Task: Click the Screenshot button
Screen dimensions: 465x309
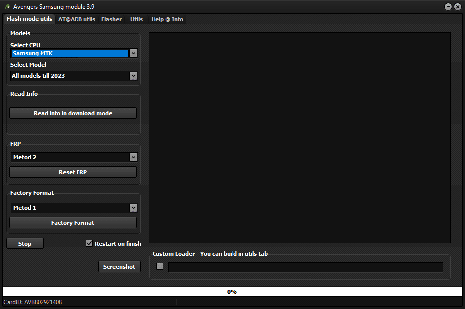Action: pos(119,267)
